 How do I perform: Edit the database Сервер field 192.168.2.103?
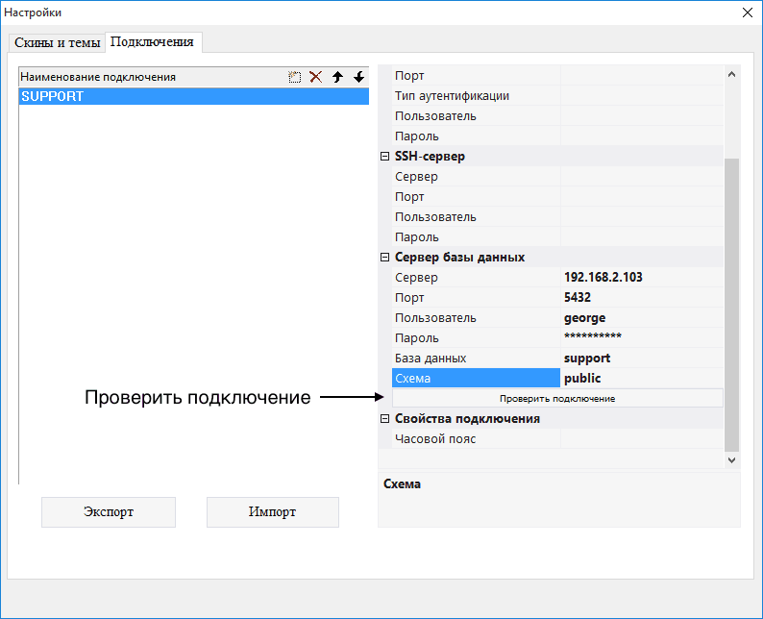[641, 278]
